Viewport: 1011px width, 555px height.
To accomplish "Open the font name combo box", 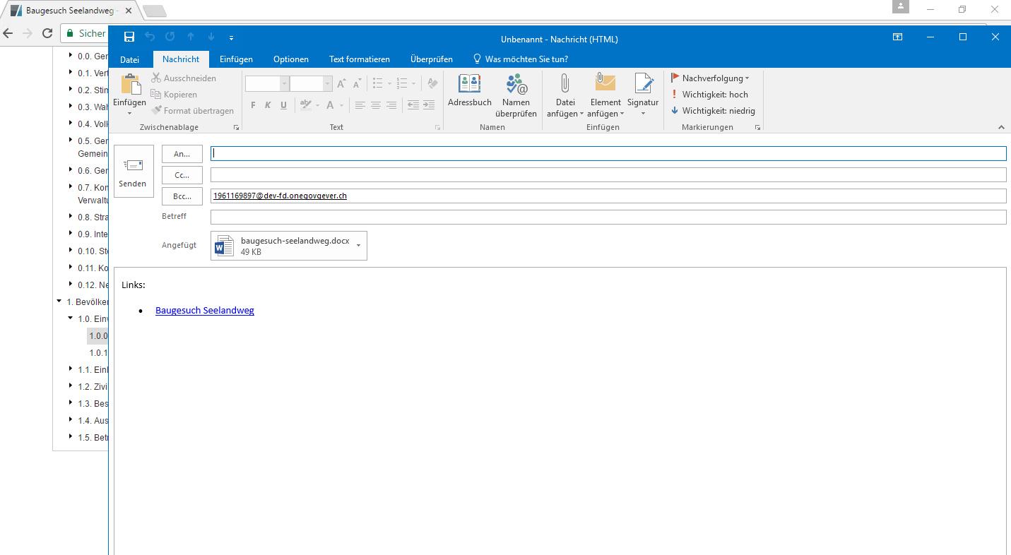I will pos(267,84).
